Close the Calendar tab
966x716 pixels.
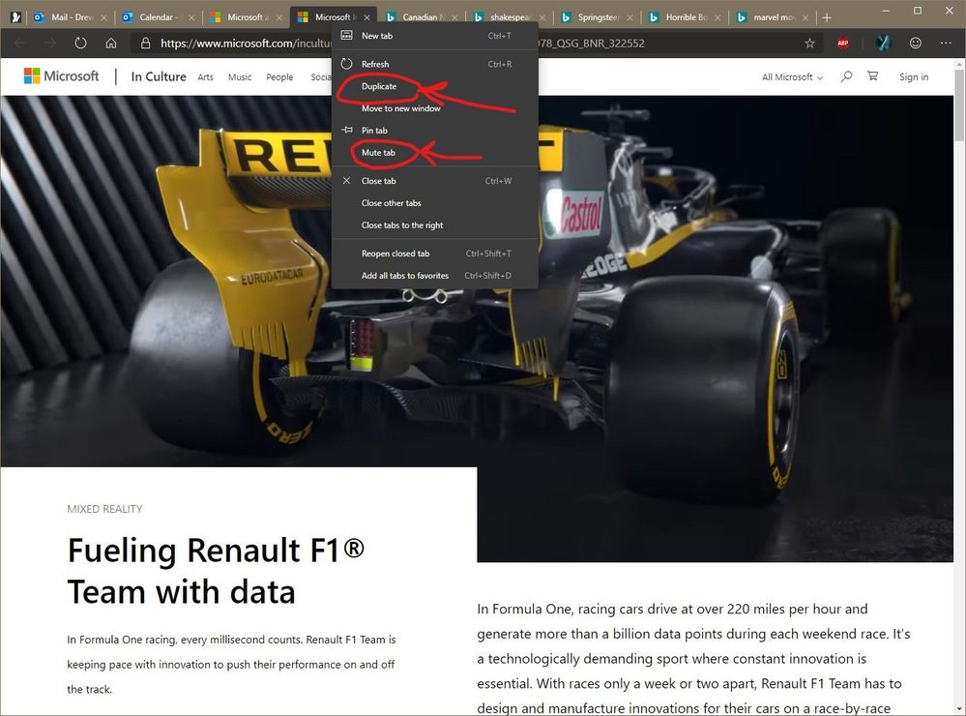click(191, 17)
